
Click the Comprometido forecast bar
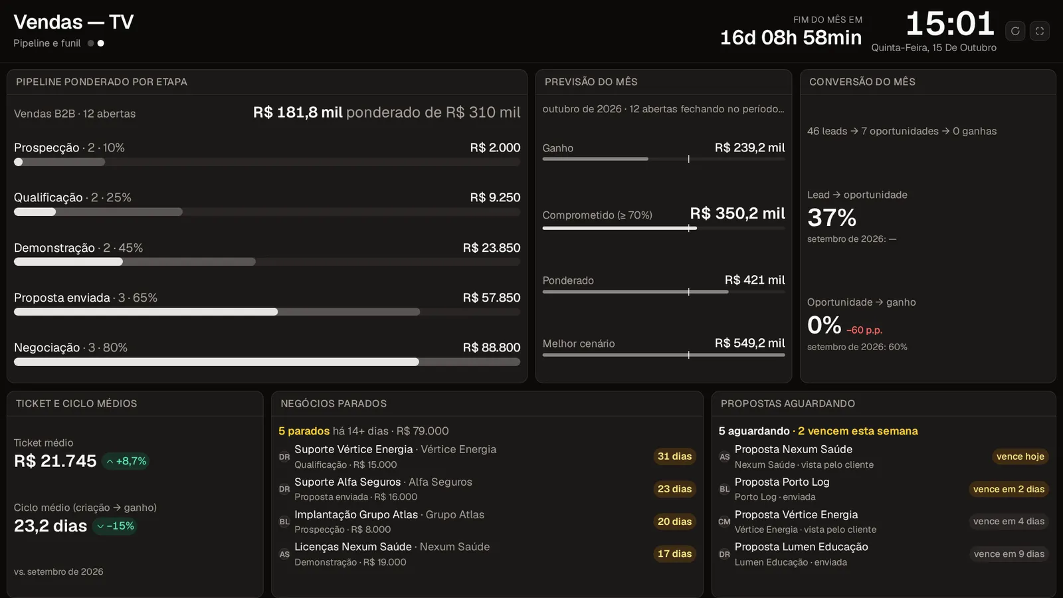(664, 228)
